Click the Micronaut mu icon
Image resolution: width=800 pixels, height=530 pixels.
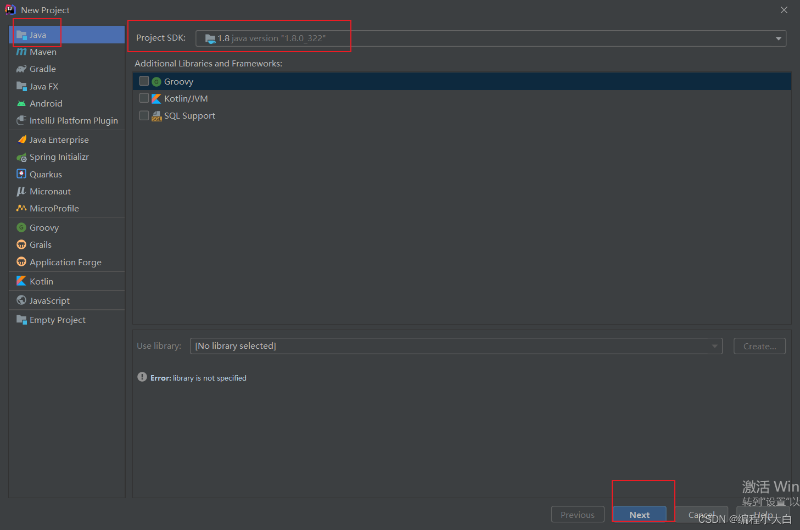click(21, 191)
